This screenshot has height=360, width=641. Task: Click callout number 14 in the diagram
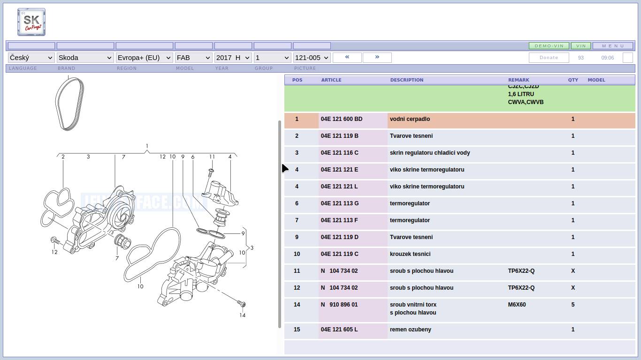click(242, 315)
